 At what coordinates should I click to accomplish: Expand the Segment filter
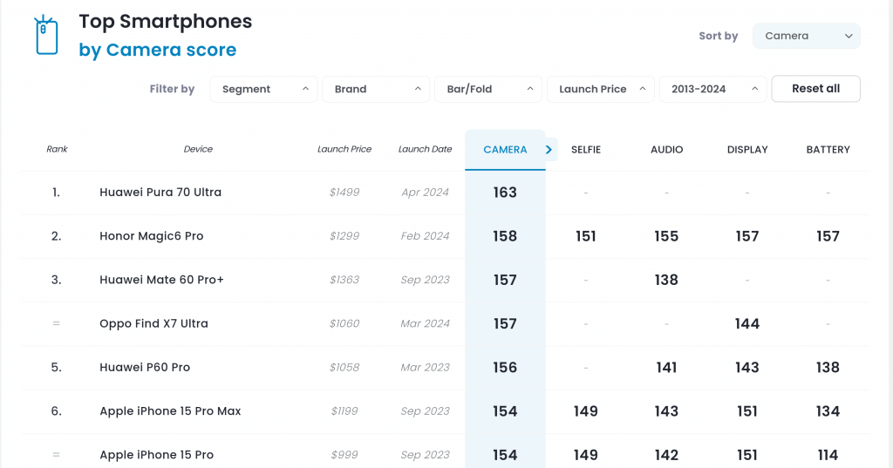click(263, 89)
